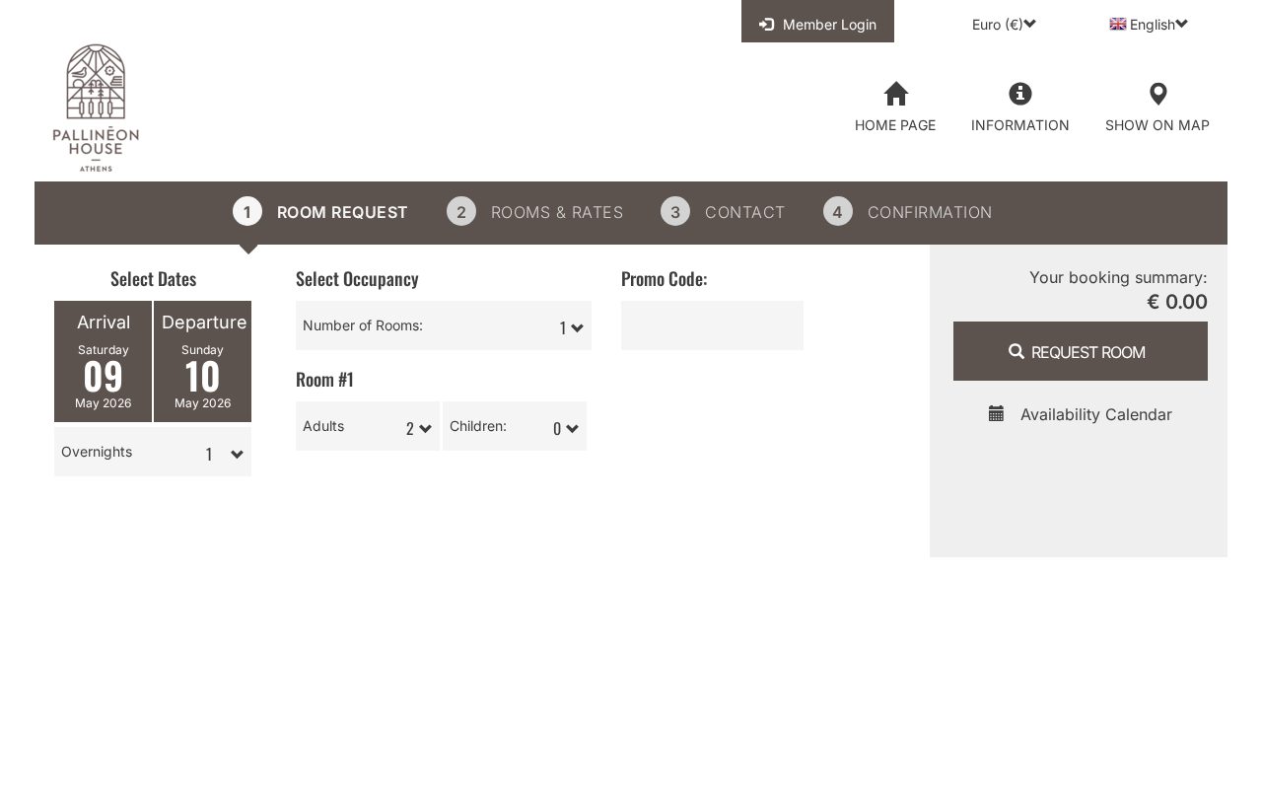Screen dimensions: 1262x789
Task: Expand the Number of Rooms selector
Action: [444, 325]
